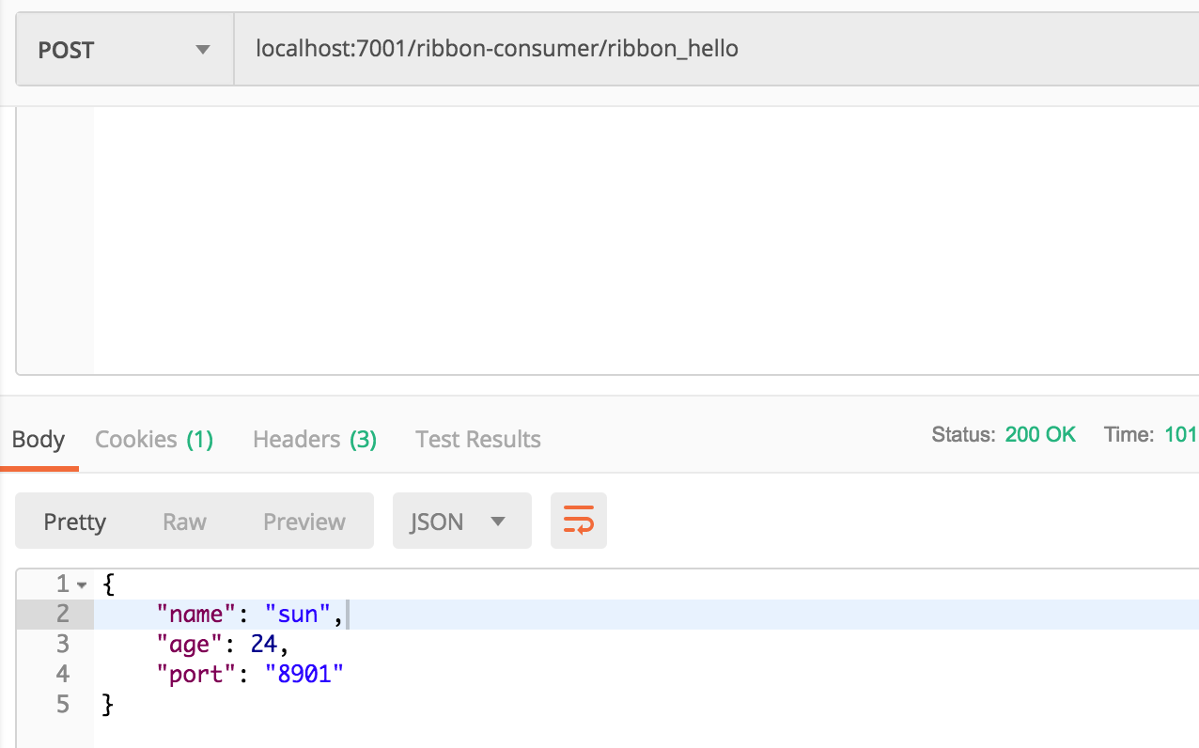1199x748 pixels.
Task: Select the "name" key in the JSON response
Action: coord(195,614)
